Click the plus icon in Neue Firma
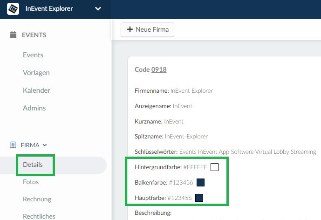The height and width of the screenshot is (220, 321). 130,29
